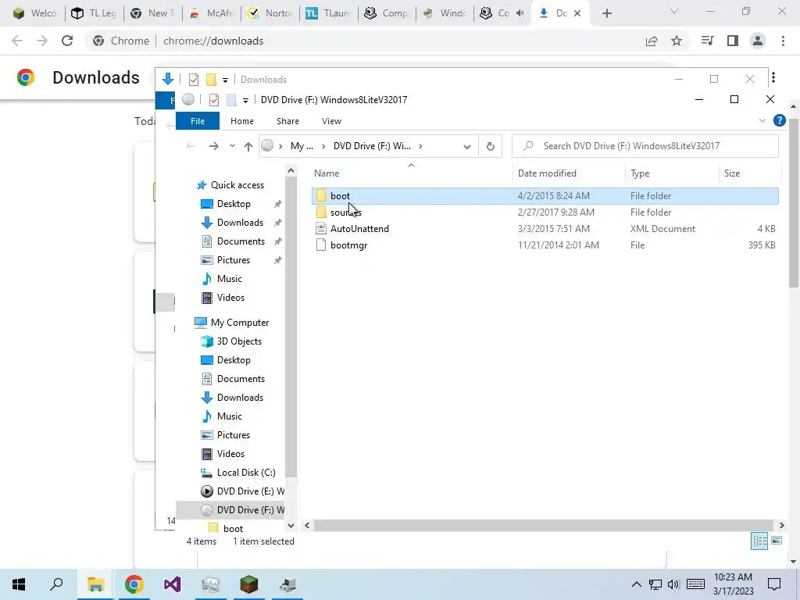Select the boot folder
Image resolution: width=800 pixels, height=600 pixels.
point(545,196)
